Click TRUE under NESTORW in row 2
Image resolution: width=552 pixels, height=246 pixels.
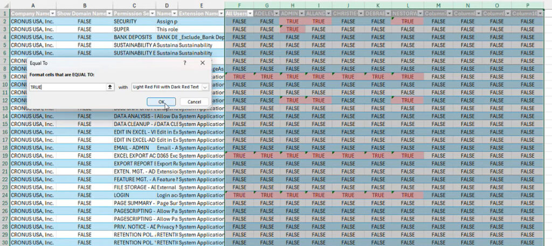click(x=408, y=22)
